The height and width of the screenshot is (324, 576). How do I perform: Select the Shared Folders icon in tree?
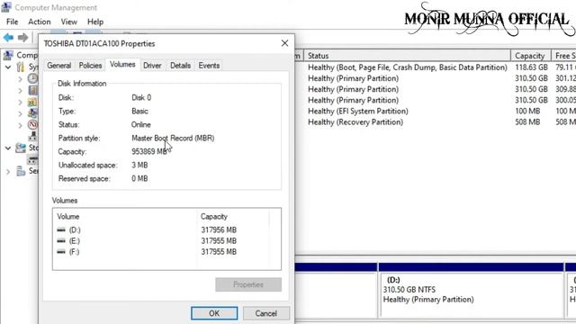[x=32, y=102]
